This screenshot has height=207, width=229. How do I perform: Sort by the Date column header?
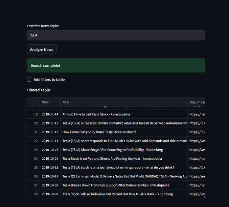click(x=50, y=102)
